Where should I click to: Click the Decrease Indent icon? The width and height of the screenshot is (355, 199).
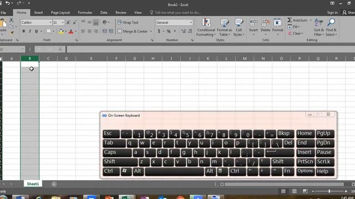pos(104,31)
